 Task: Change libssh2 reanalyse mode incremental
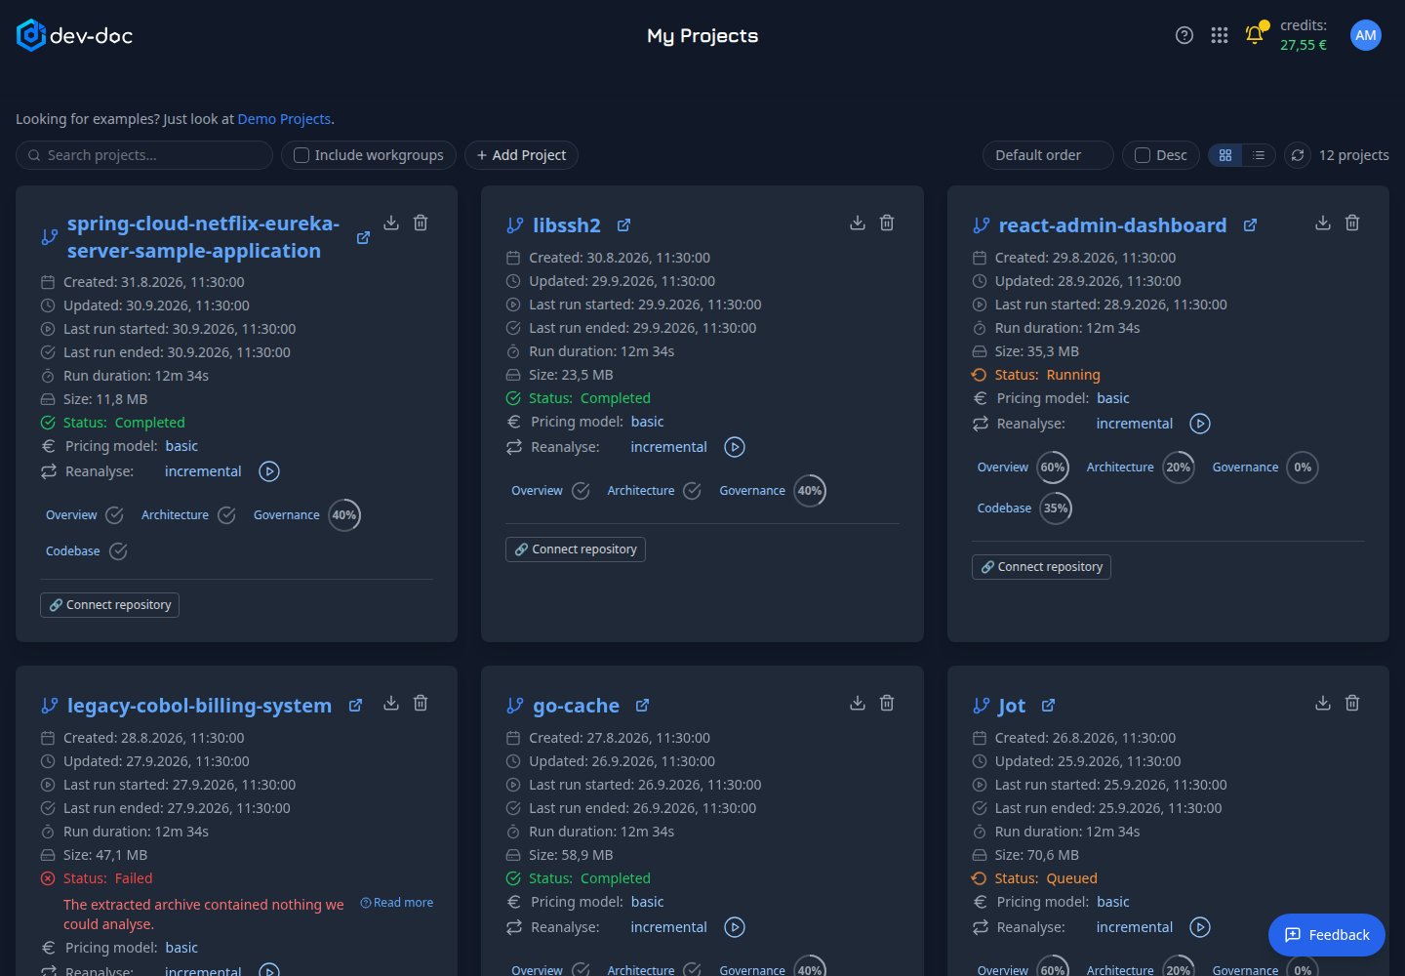tap(668, 447)
